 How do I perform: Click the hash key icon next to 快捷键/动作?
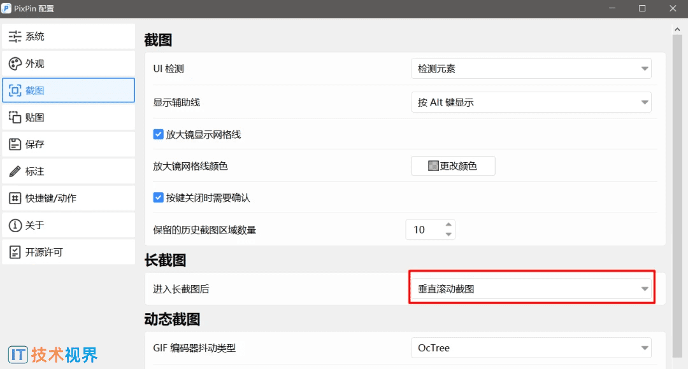(x=15, y=198)
